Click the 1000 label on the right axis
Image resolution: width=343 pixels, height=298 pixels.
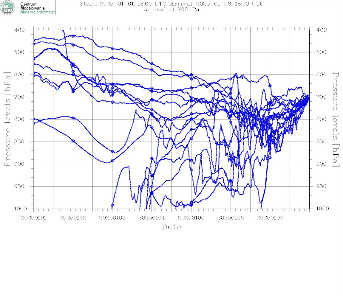coord(322,209)
